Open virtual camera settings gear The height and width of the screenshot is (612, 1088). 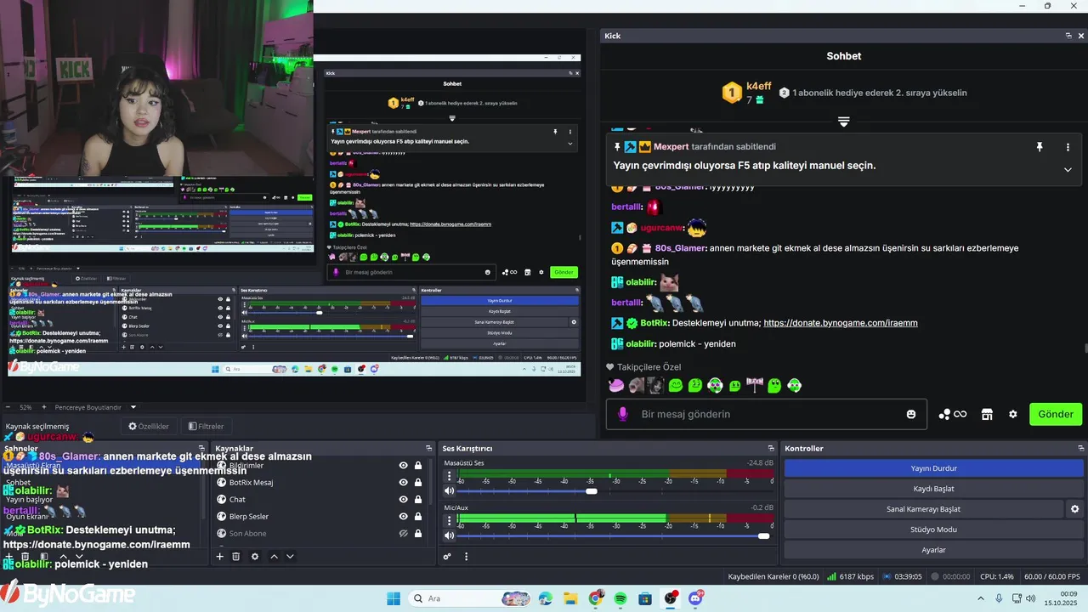[1074, 509]
